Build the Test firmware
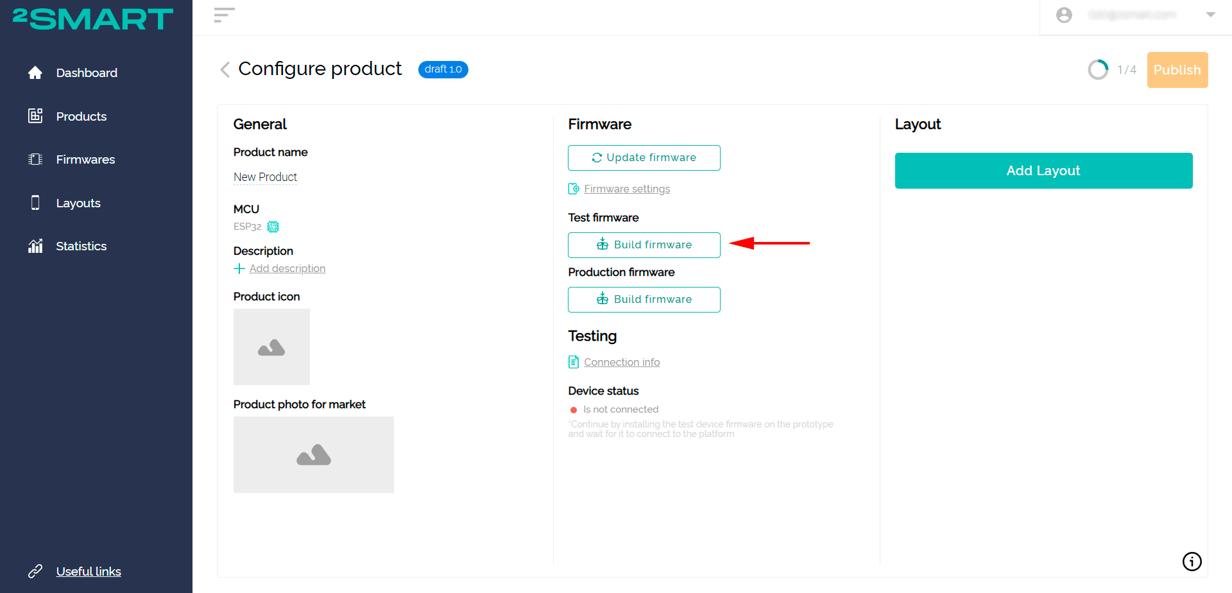This screenshot has height=593, width=1232. pyautogui.click(x=644, y=245)
